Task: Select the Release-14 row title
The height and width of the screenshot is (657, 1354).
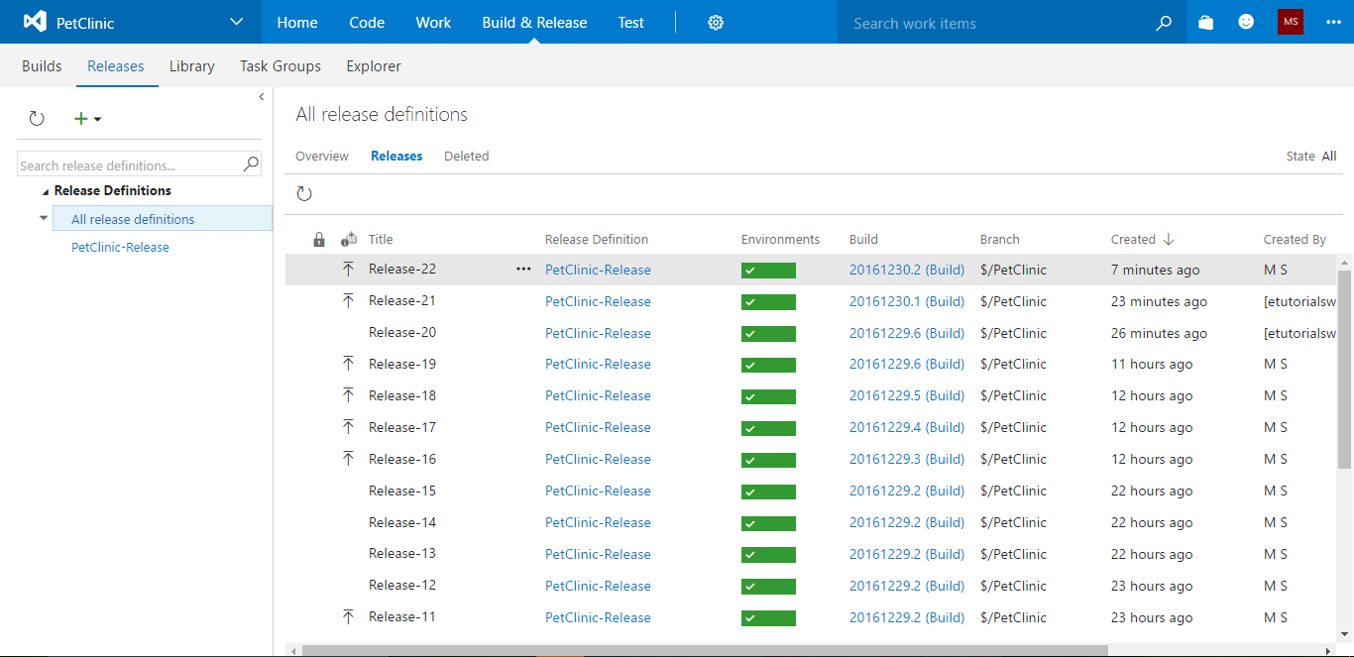Action: (x=402, y=522)
